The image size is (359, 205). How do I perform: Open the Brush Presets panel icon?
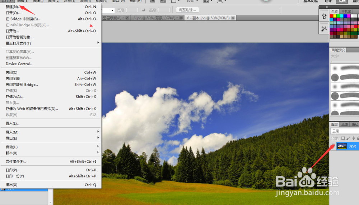click(324, 16)
